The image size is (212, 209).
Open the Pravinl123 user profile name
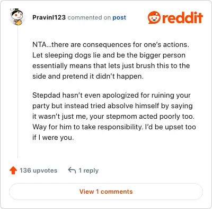click(x=49, y=17)
